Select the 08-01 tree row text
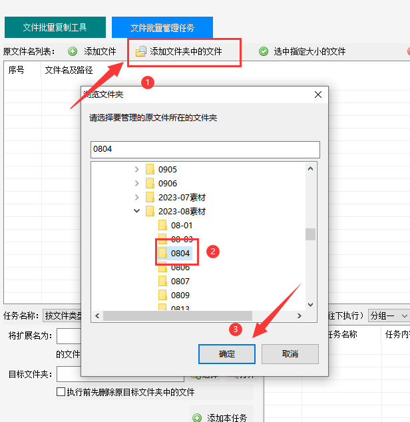Viewport: 410px width, 422px height. [x=182, y=225]
